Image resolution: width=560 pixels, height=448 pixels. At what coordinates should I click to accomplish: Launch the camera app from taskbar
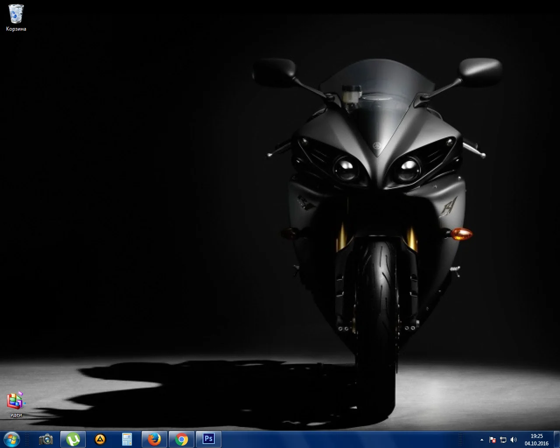coord(45,439)
